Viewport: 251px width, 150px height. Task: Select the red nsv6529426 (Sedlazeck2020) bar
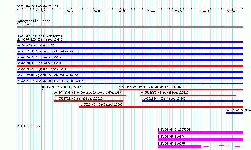coord(130,66)
